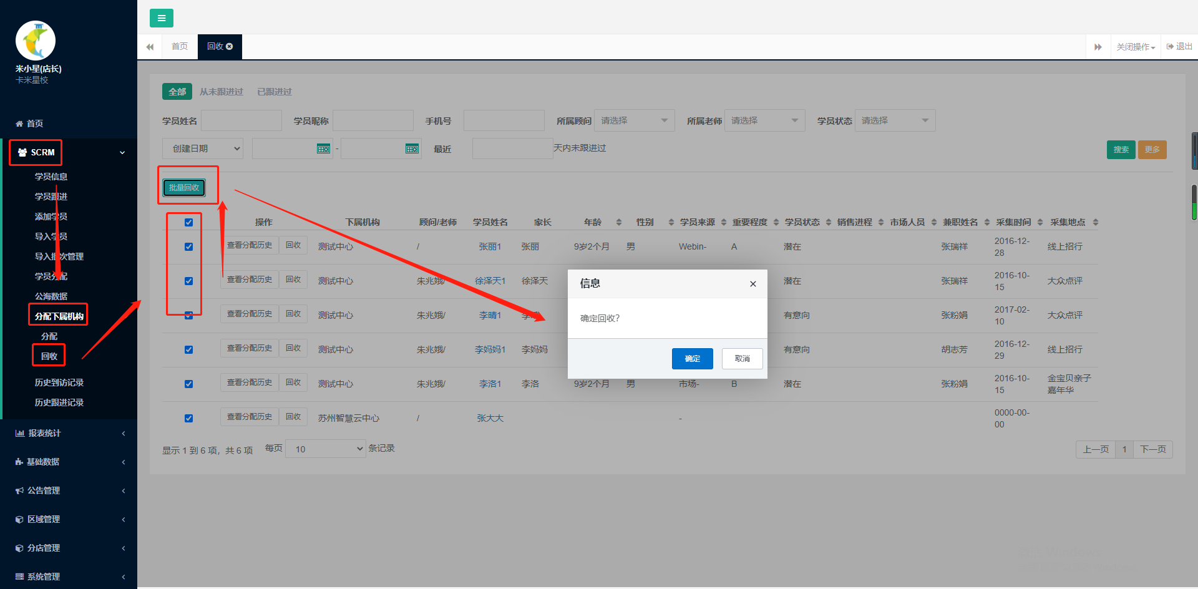Sort by 采集地点 column arrows
This screenshot has height=589, width=1198.
click(x=1096, y=222)
